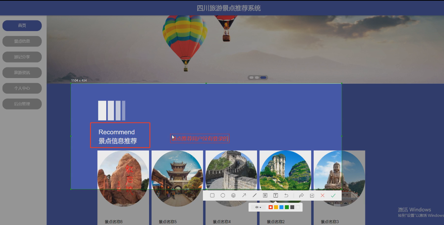This screenshot has height=225, width=444.
Task: Click the hot air balloon banner image
Action: point(245,49)
